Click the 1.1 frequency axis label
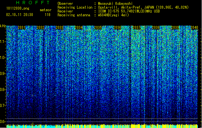 click(x=3, y=42)
